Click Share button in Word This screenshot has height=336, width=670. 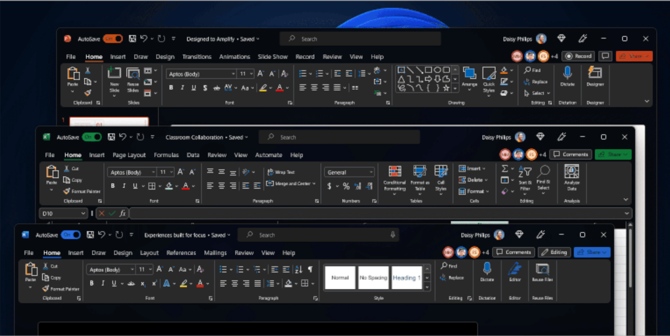(x=592, y=252)
